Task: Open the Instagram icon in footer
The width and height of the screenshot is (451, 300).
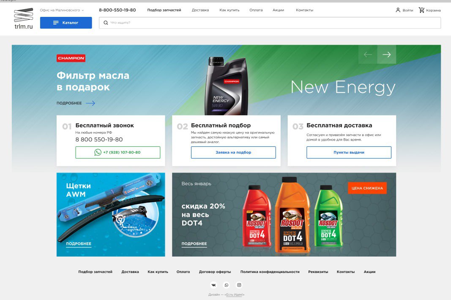Action: tap(239, 285)
